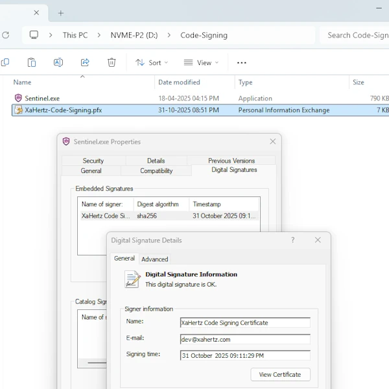
Task: Open the See more ellipsis menu
Action: point(242,63)
